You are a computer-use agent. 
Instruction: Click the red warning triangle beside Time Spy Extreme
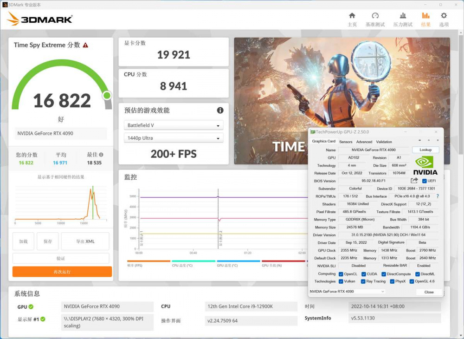(85, 45)
